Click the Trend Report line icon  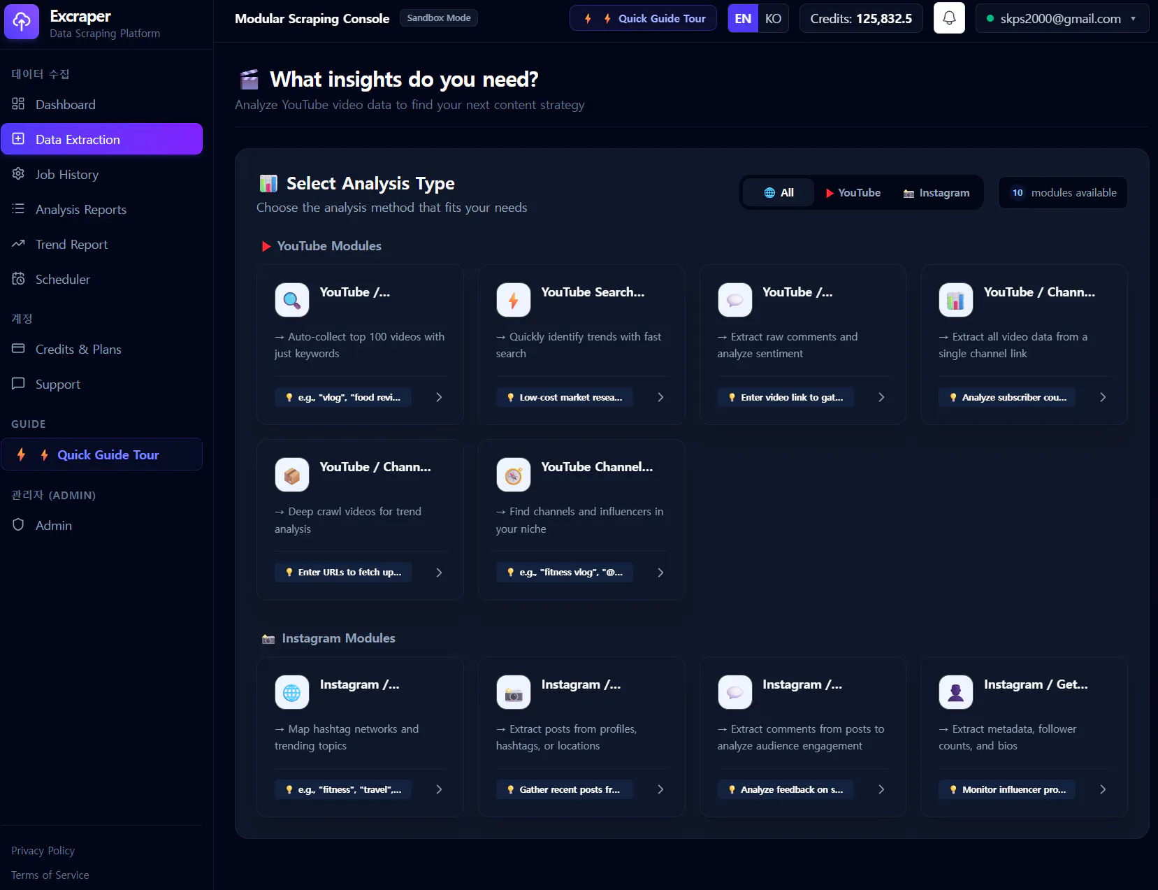pos(18,243)
